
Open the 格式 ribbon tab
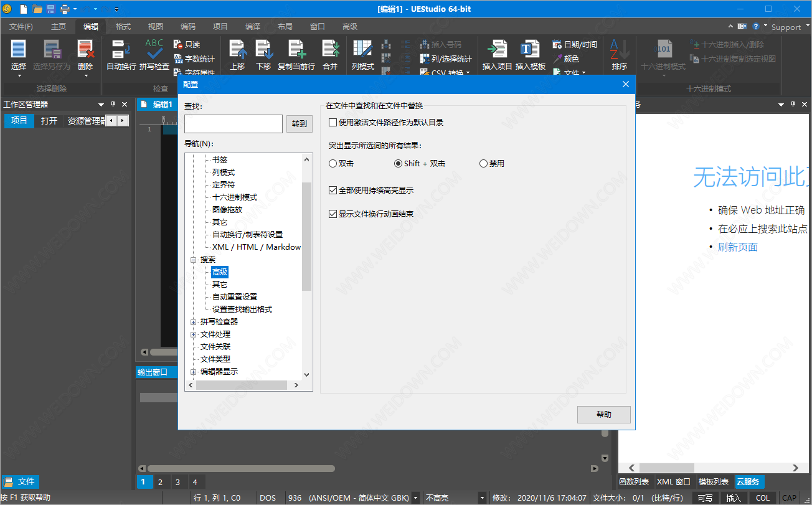[x=123, y=27]
